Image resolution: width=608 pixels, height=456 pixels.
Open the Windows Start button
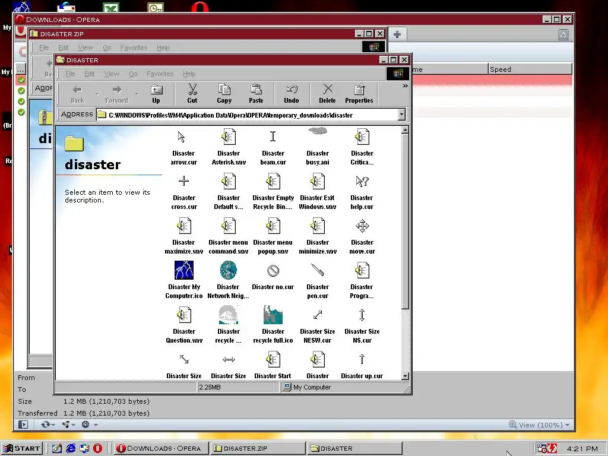point(21,448)
